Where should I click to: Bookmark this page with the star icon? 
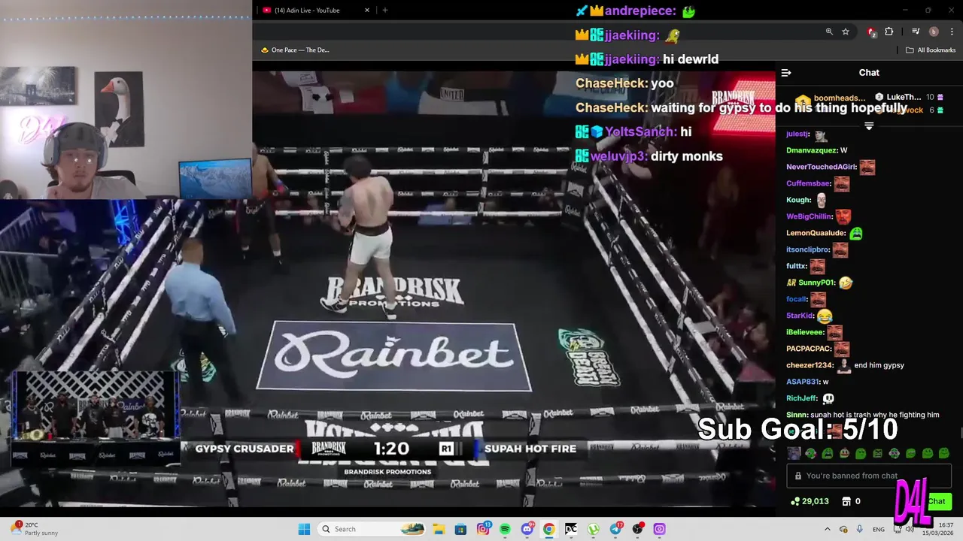(x=846, y=32)
